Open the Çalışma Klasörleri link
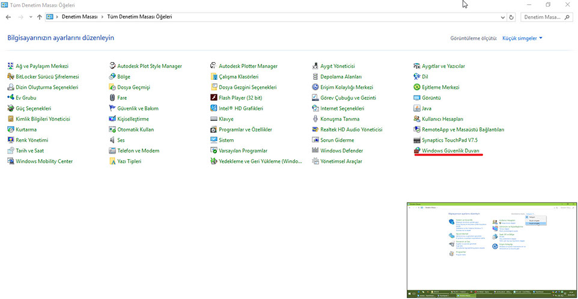578x299 pixels. tap(239, 77)
